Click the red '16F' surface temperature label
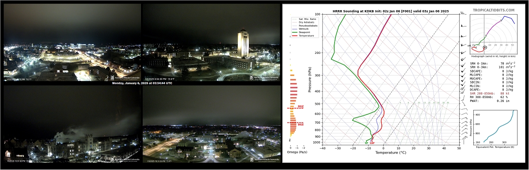 (x=372, y=143)
